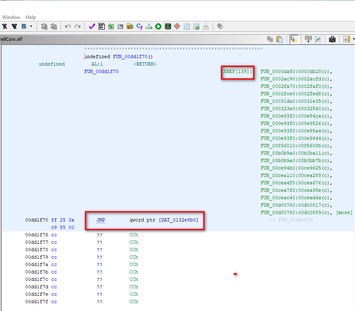Click the FUN_00dd1f70 function label

(101, 72)
